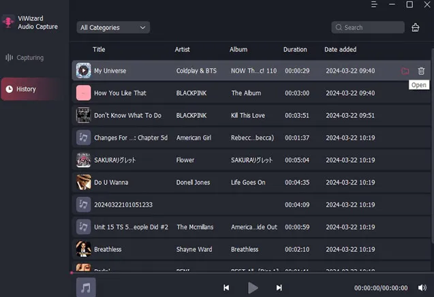Click album 'The Album'
434x297 pixels.
pos(247,93)
